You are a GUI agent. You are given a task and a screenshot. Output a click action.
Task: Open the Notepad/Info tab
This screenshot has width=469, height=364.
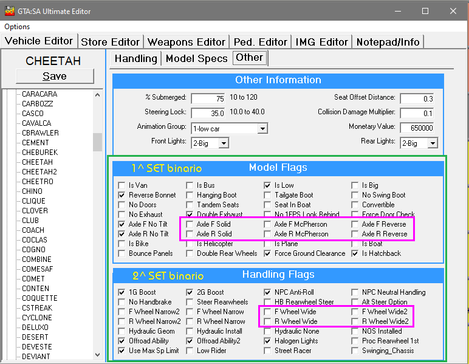(x=388, y=42)
